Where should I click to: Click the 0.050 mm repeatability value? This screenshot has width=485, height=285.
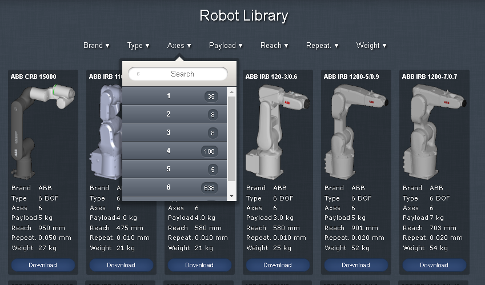pyautogui.click(x=55, y=238)
